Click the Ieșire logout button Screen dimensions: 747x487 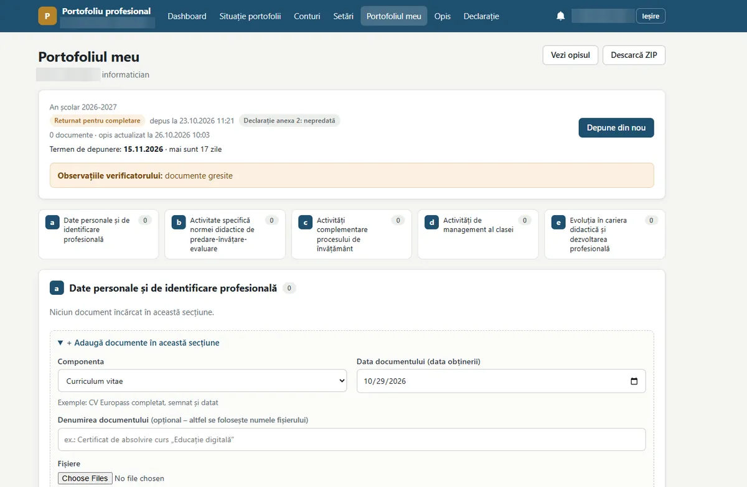click(651, 16)
